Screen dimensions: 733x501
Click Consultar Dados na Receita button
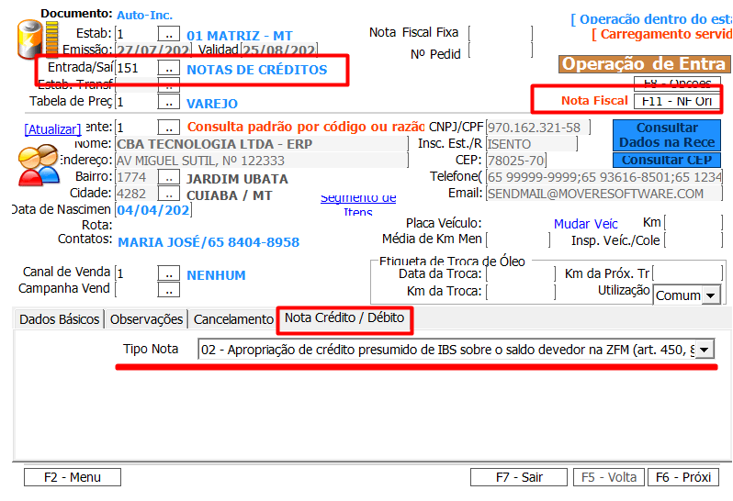click(667, 135)
